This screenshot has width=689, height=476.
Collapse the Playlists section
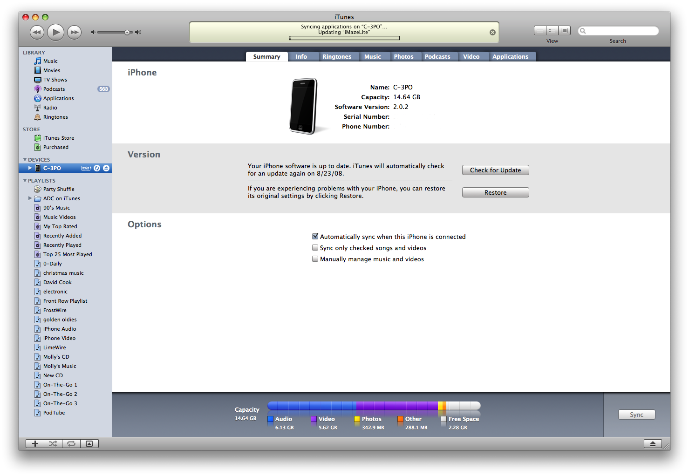point(25,181)
